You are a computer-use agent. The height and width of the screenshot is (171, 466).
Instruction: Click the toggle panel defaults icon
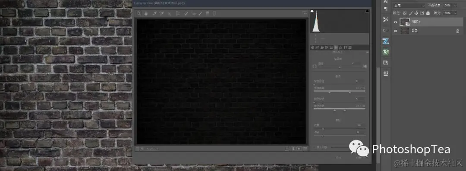tap(305, 149)
